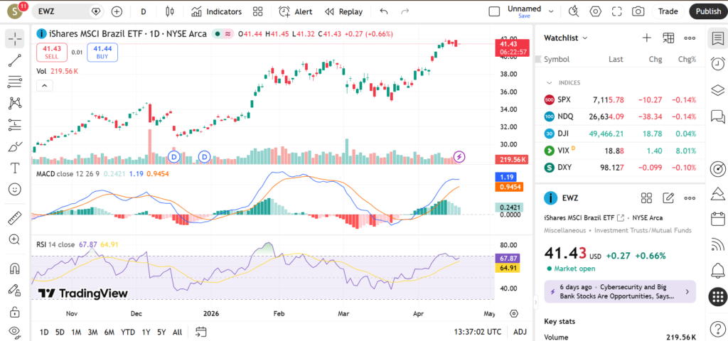Image resolution: width=728 pixels, height=341 pixels.
Task: Toggle visibility of all drawings eye icon
Action: (x=14, y=331)
